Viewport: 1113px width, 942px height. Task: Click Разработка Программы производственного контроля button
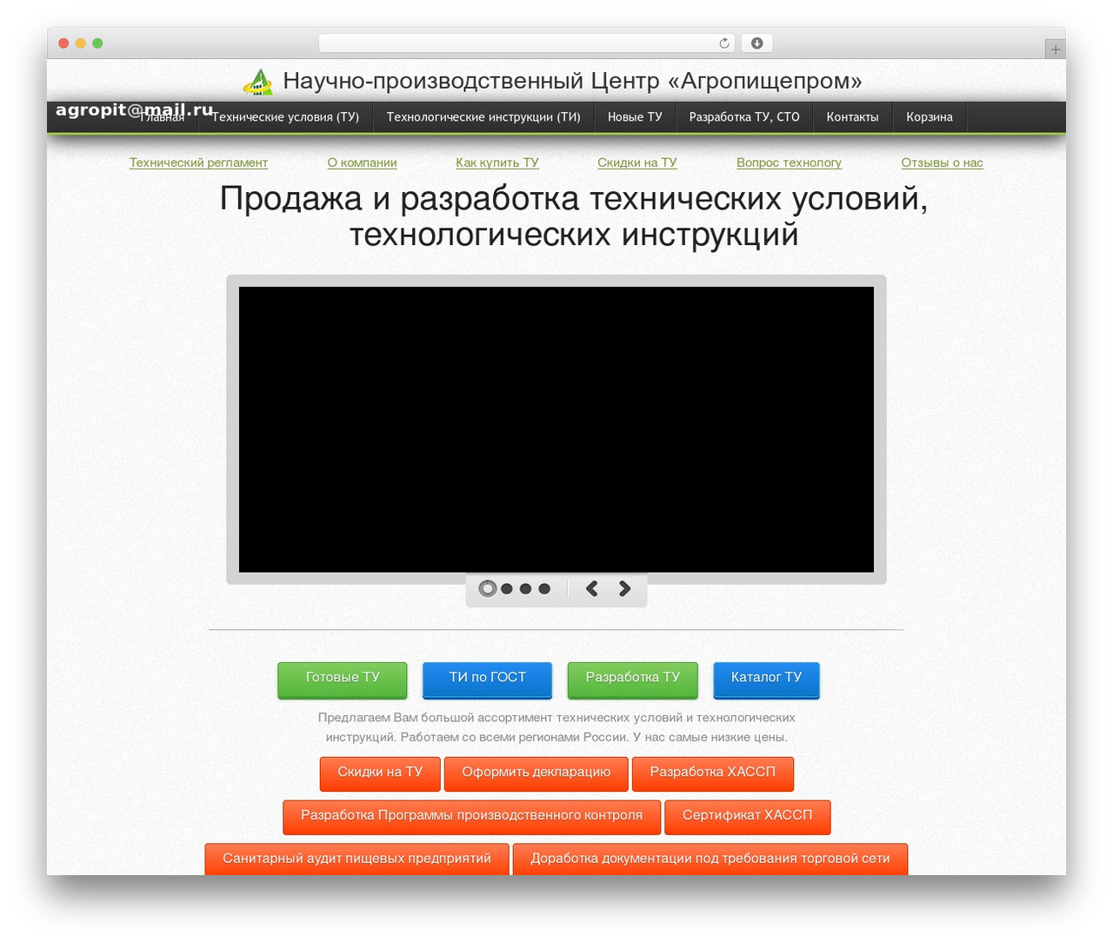[472, 817]
